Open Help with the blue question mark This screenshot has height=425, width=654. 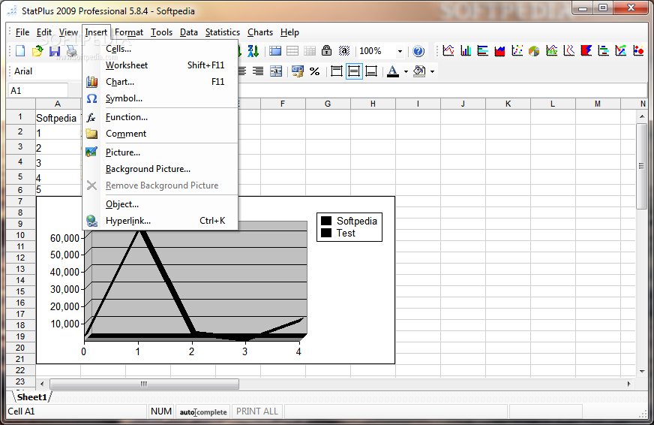[x=418, y=51]
